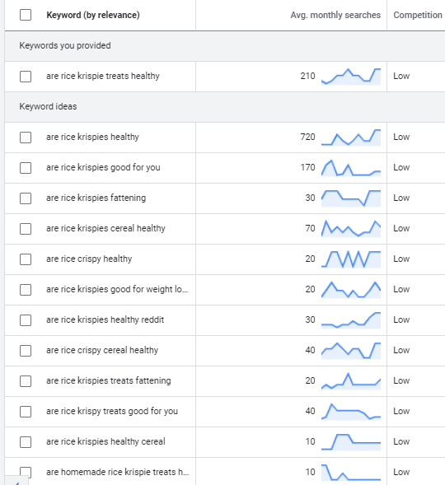Check 'are rice krispies treats fattening' checkbox

pos(26,381)
